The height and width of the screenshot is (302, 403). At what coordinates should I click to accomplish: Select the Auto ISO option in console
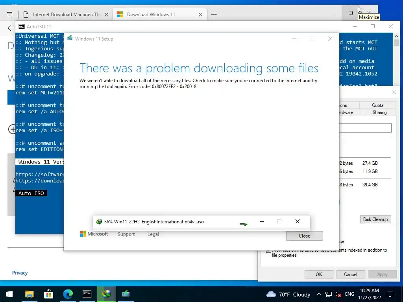point(31,193)
